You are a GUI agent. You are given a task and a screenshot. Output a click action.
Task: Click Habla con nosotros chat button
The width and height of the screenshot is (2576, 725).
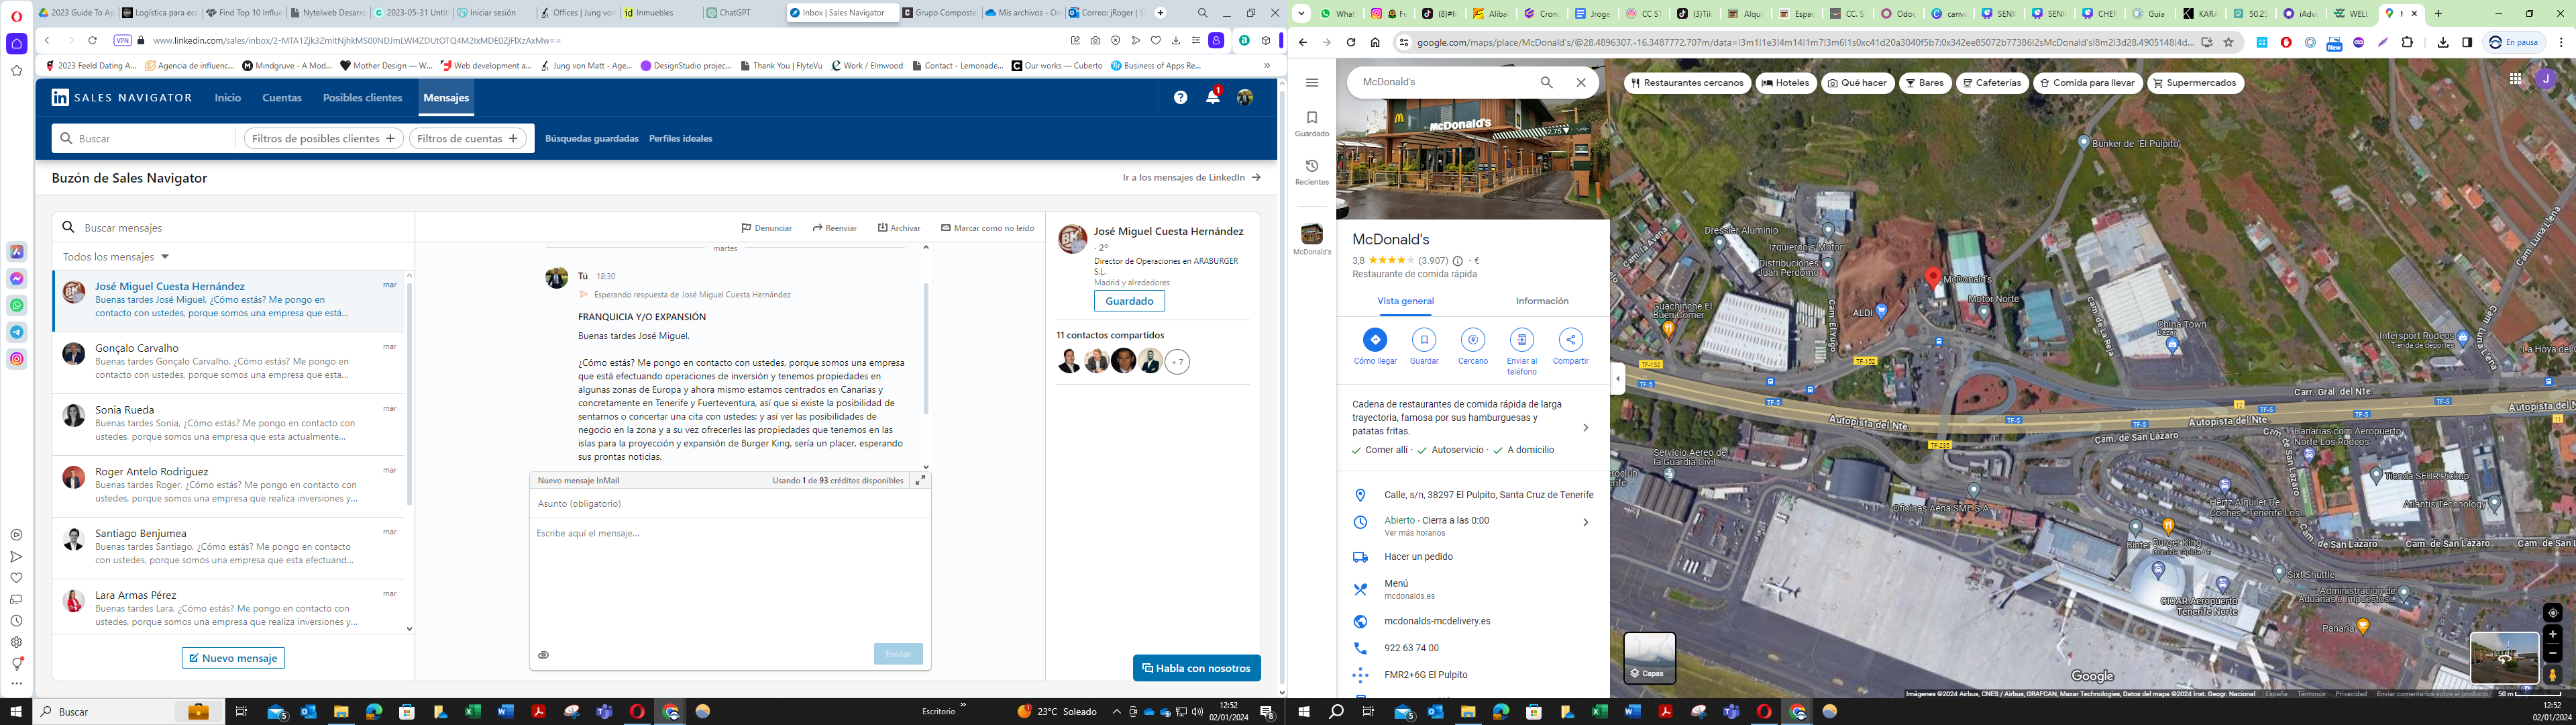[x=1196, y=668]
